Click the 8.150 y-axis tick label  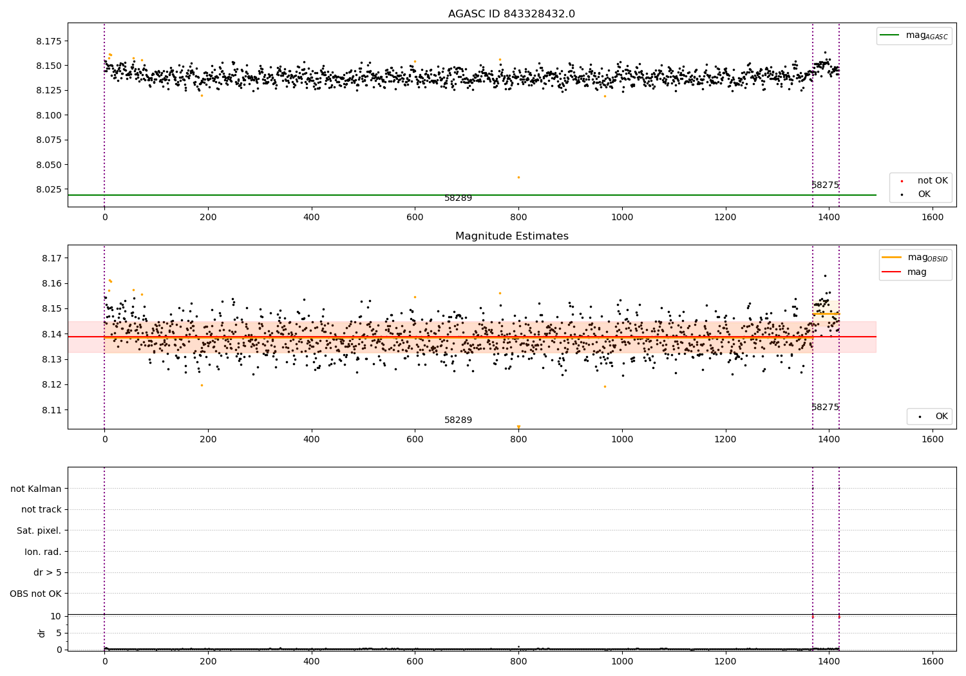[x=48, y=66]
